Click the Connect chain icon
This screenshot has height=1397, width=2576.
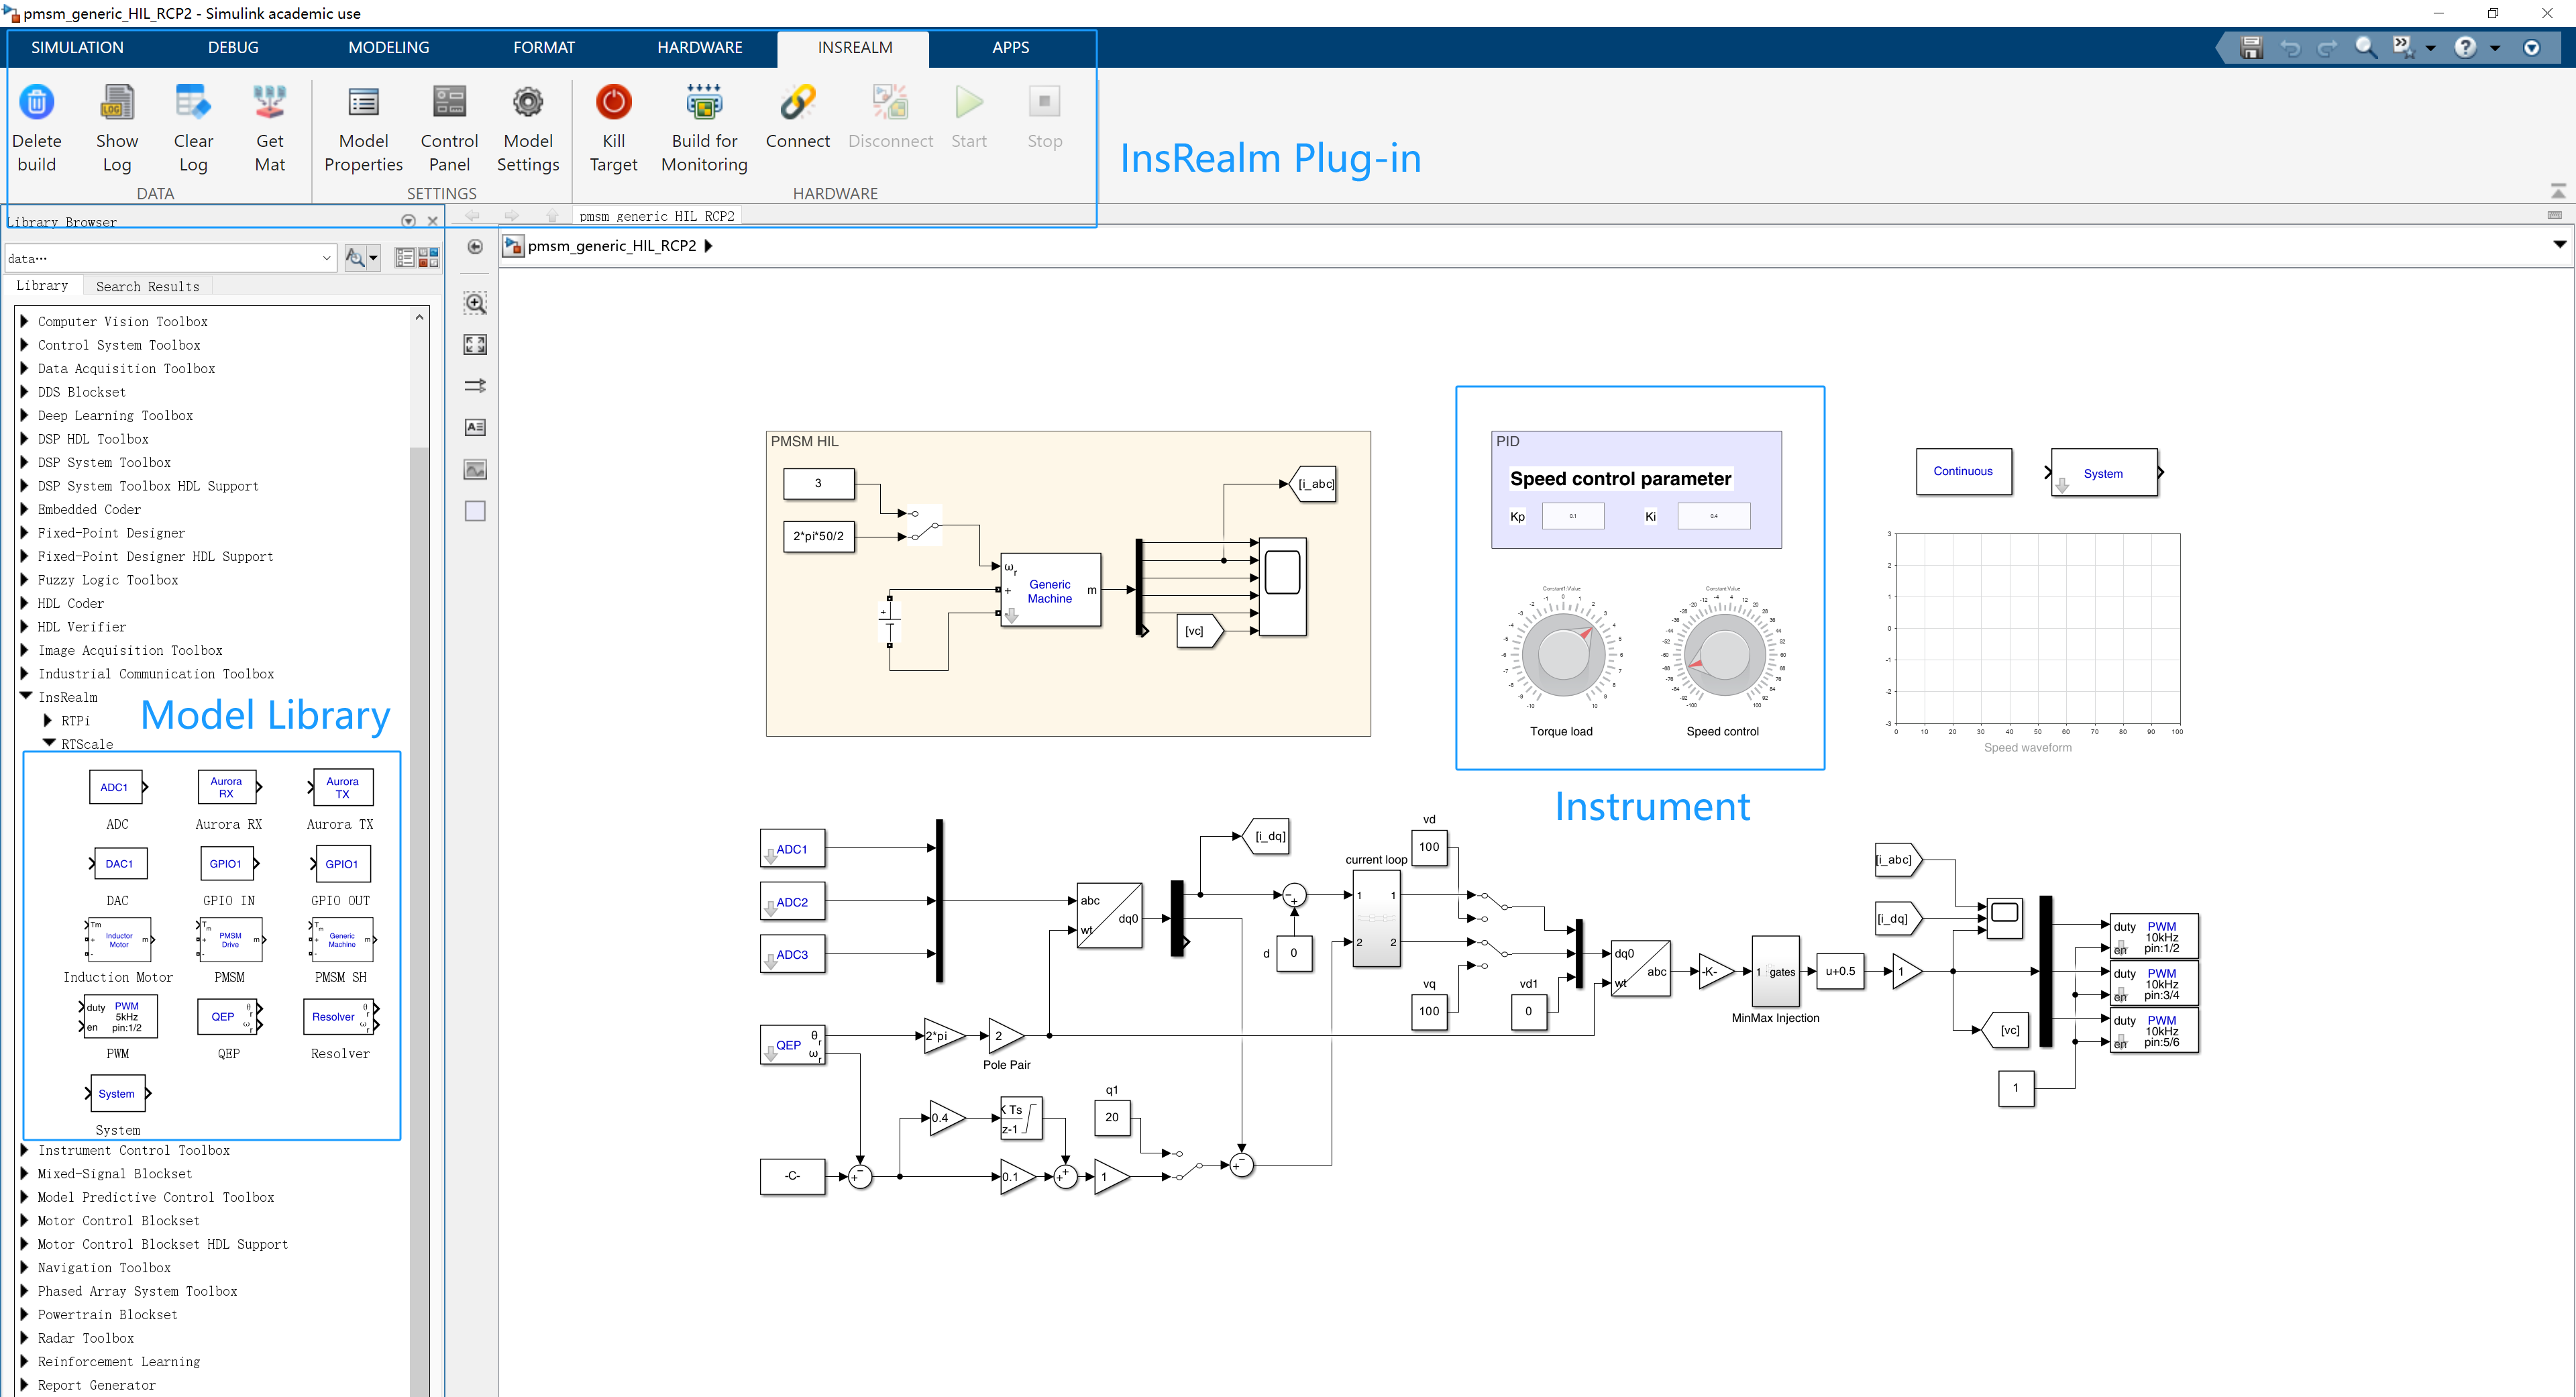(x=798, y=102)
